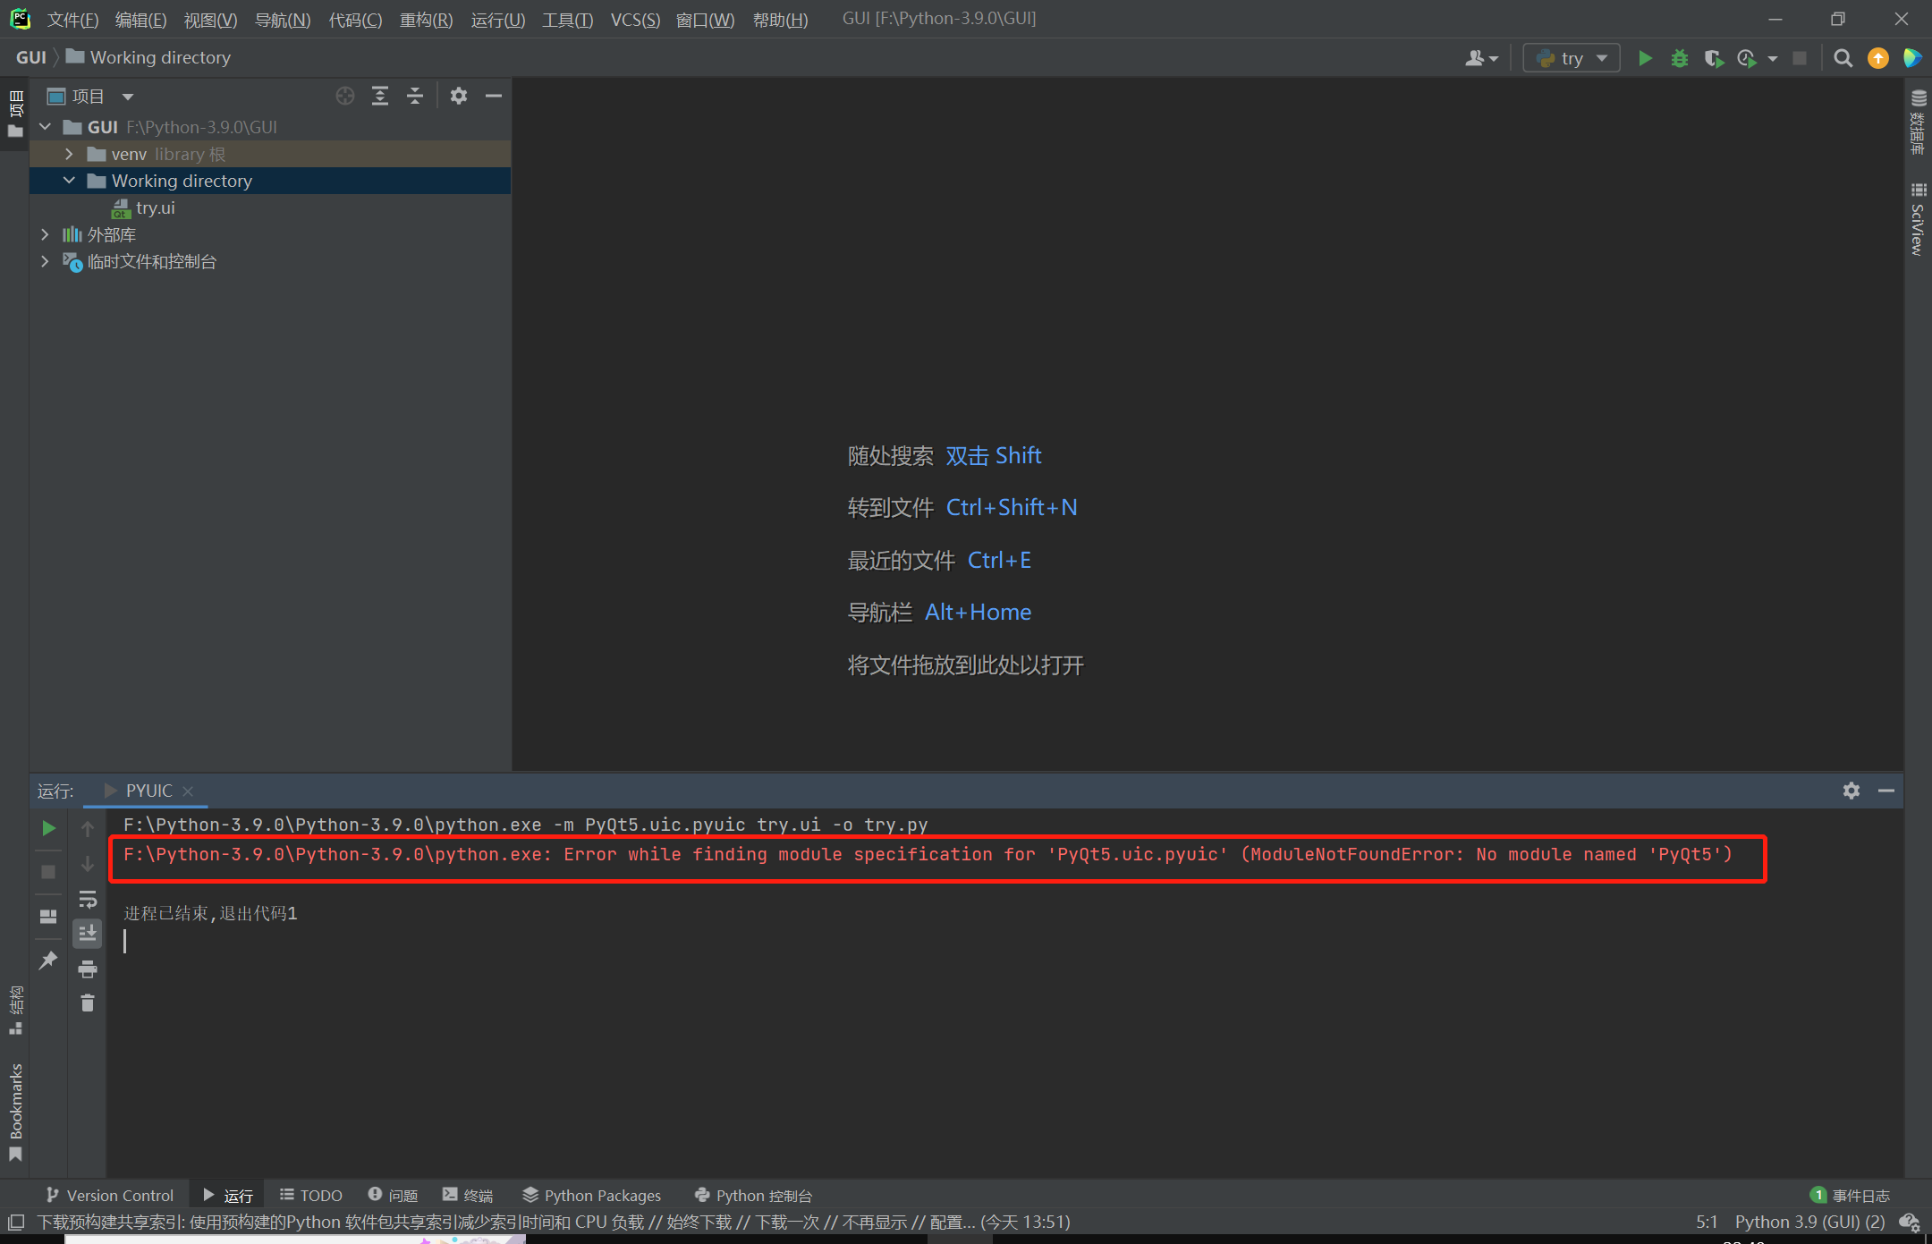
Task: Open the 帮助(H) menu
Action: click(780, 20)
